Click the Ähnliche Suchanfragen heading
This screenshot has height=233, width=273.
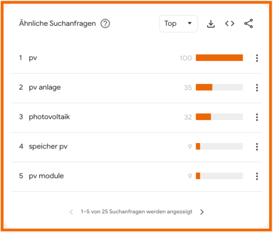point(57,24)
